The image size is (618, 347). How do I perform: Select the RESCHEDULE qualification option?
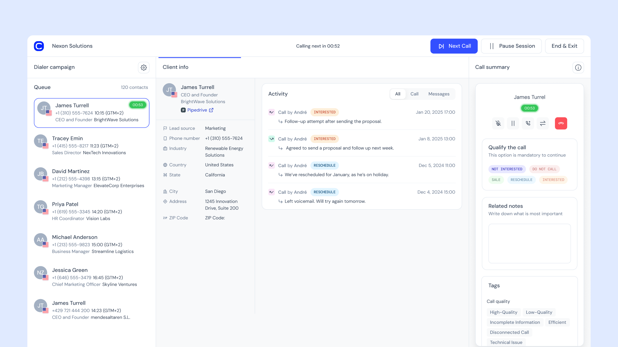tap(521, 180)
